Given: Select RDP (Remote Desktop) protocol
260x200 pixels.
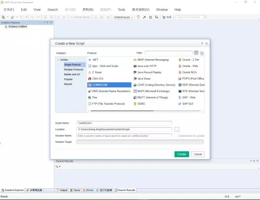Looking at the screenshot, I should (191, 85).
